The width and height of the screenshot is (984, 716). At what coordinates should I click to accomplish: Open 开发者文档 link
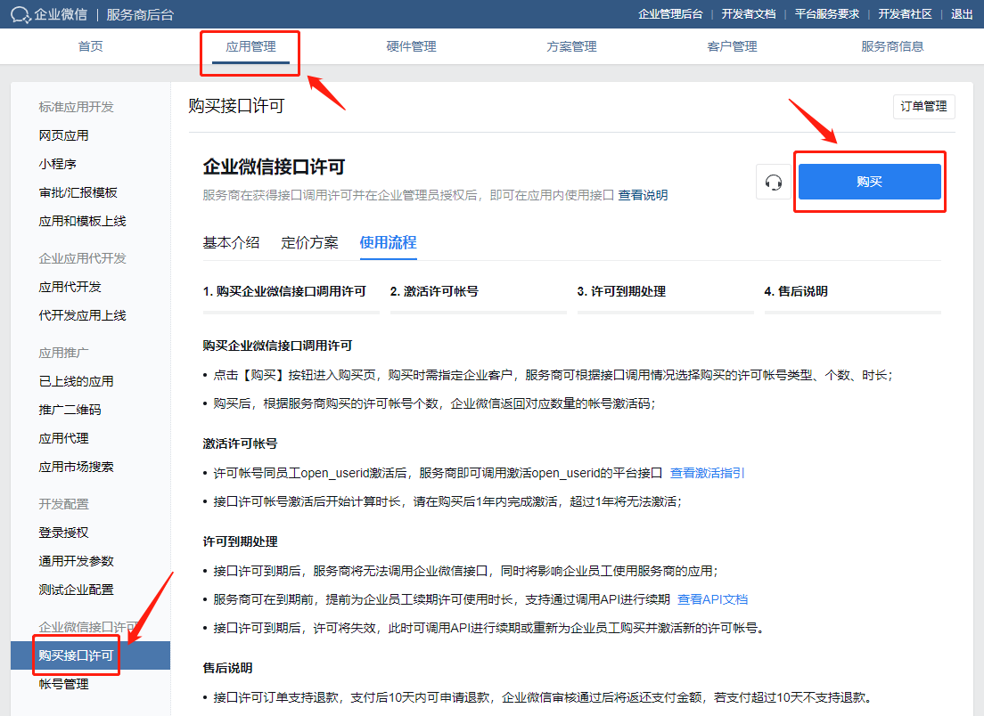(x=748, y=13)
